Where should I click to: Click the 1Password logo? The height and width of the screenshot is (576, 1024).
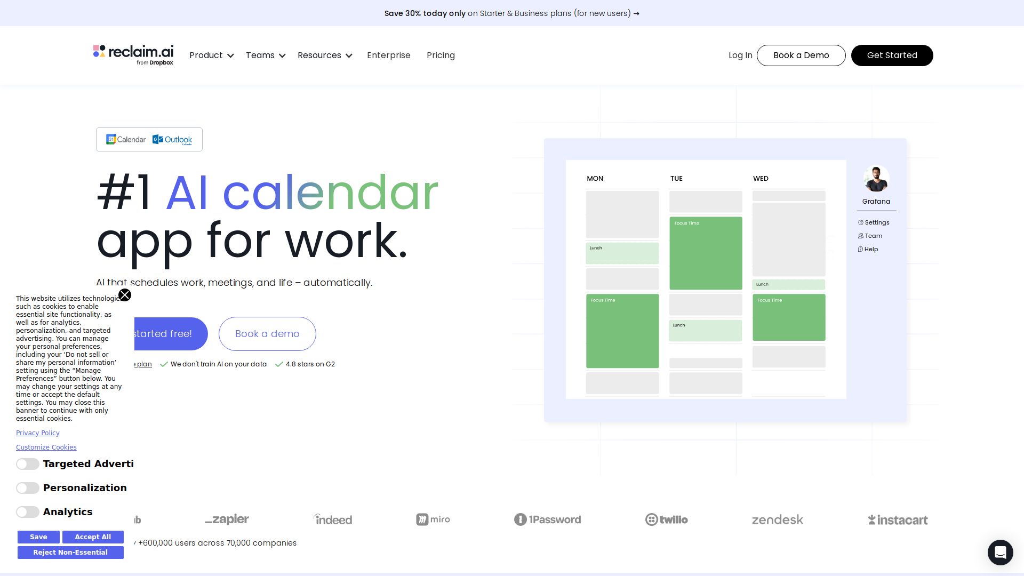coord(547,519)
